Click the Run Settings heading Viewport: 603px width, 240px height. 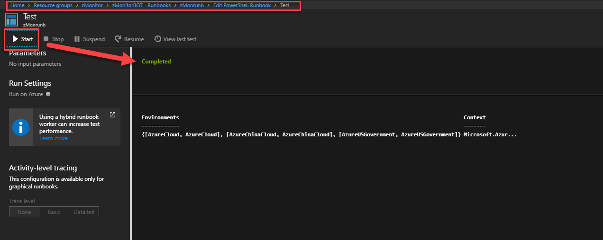pos(30,83)
